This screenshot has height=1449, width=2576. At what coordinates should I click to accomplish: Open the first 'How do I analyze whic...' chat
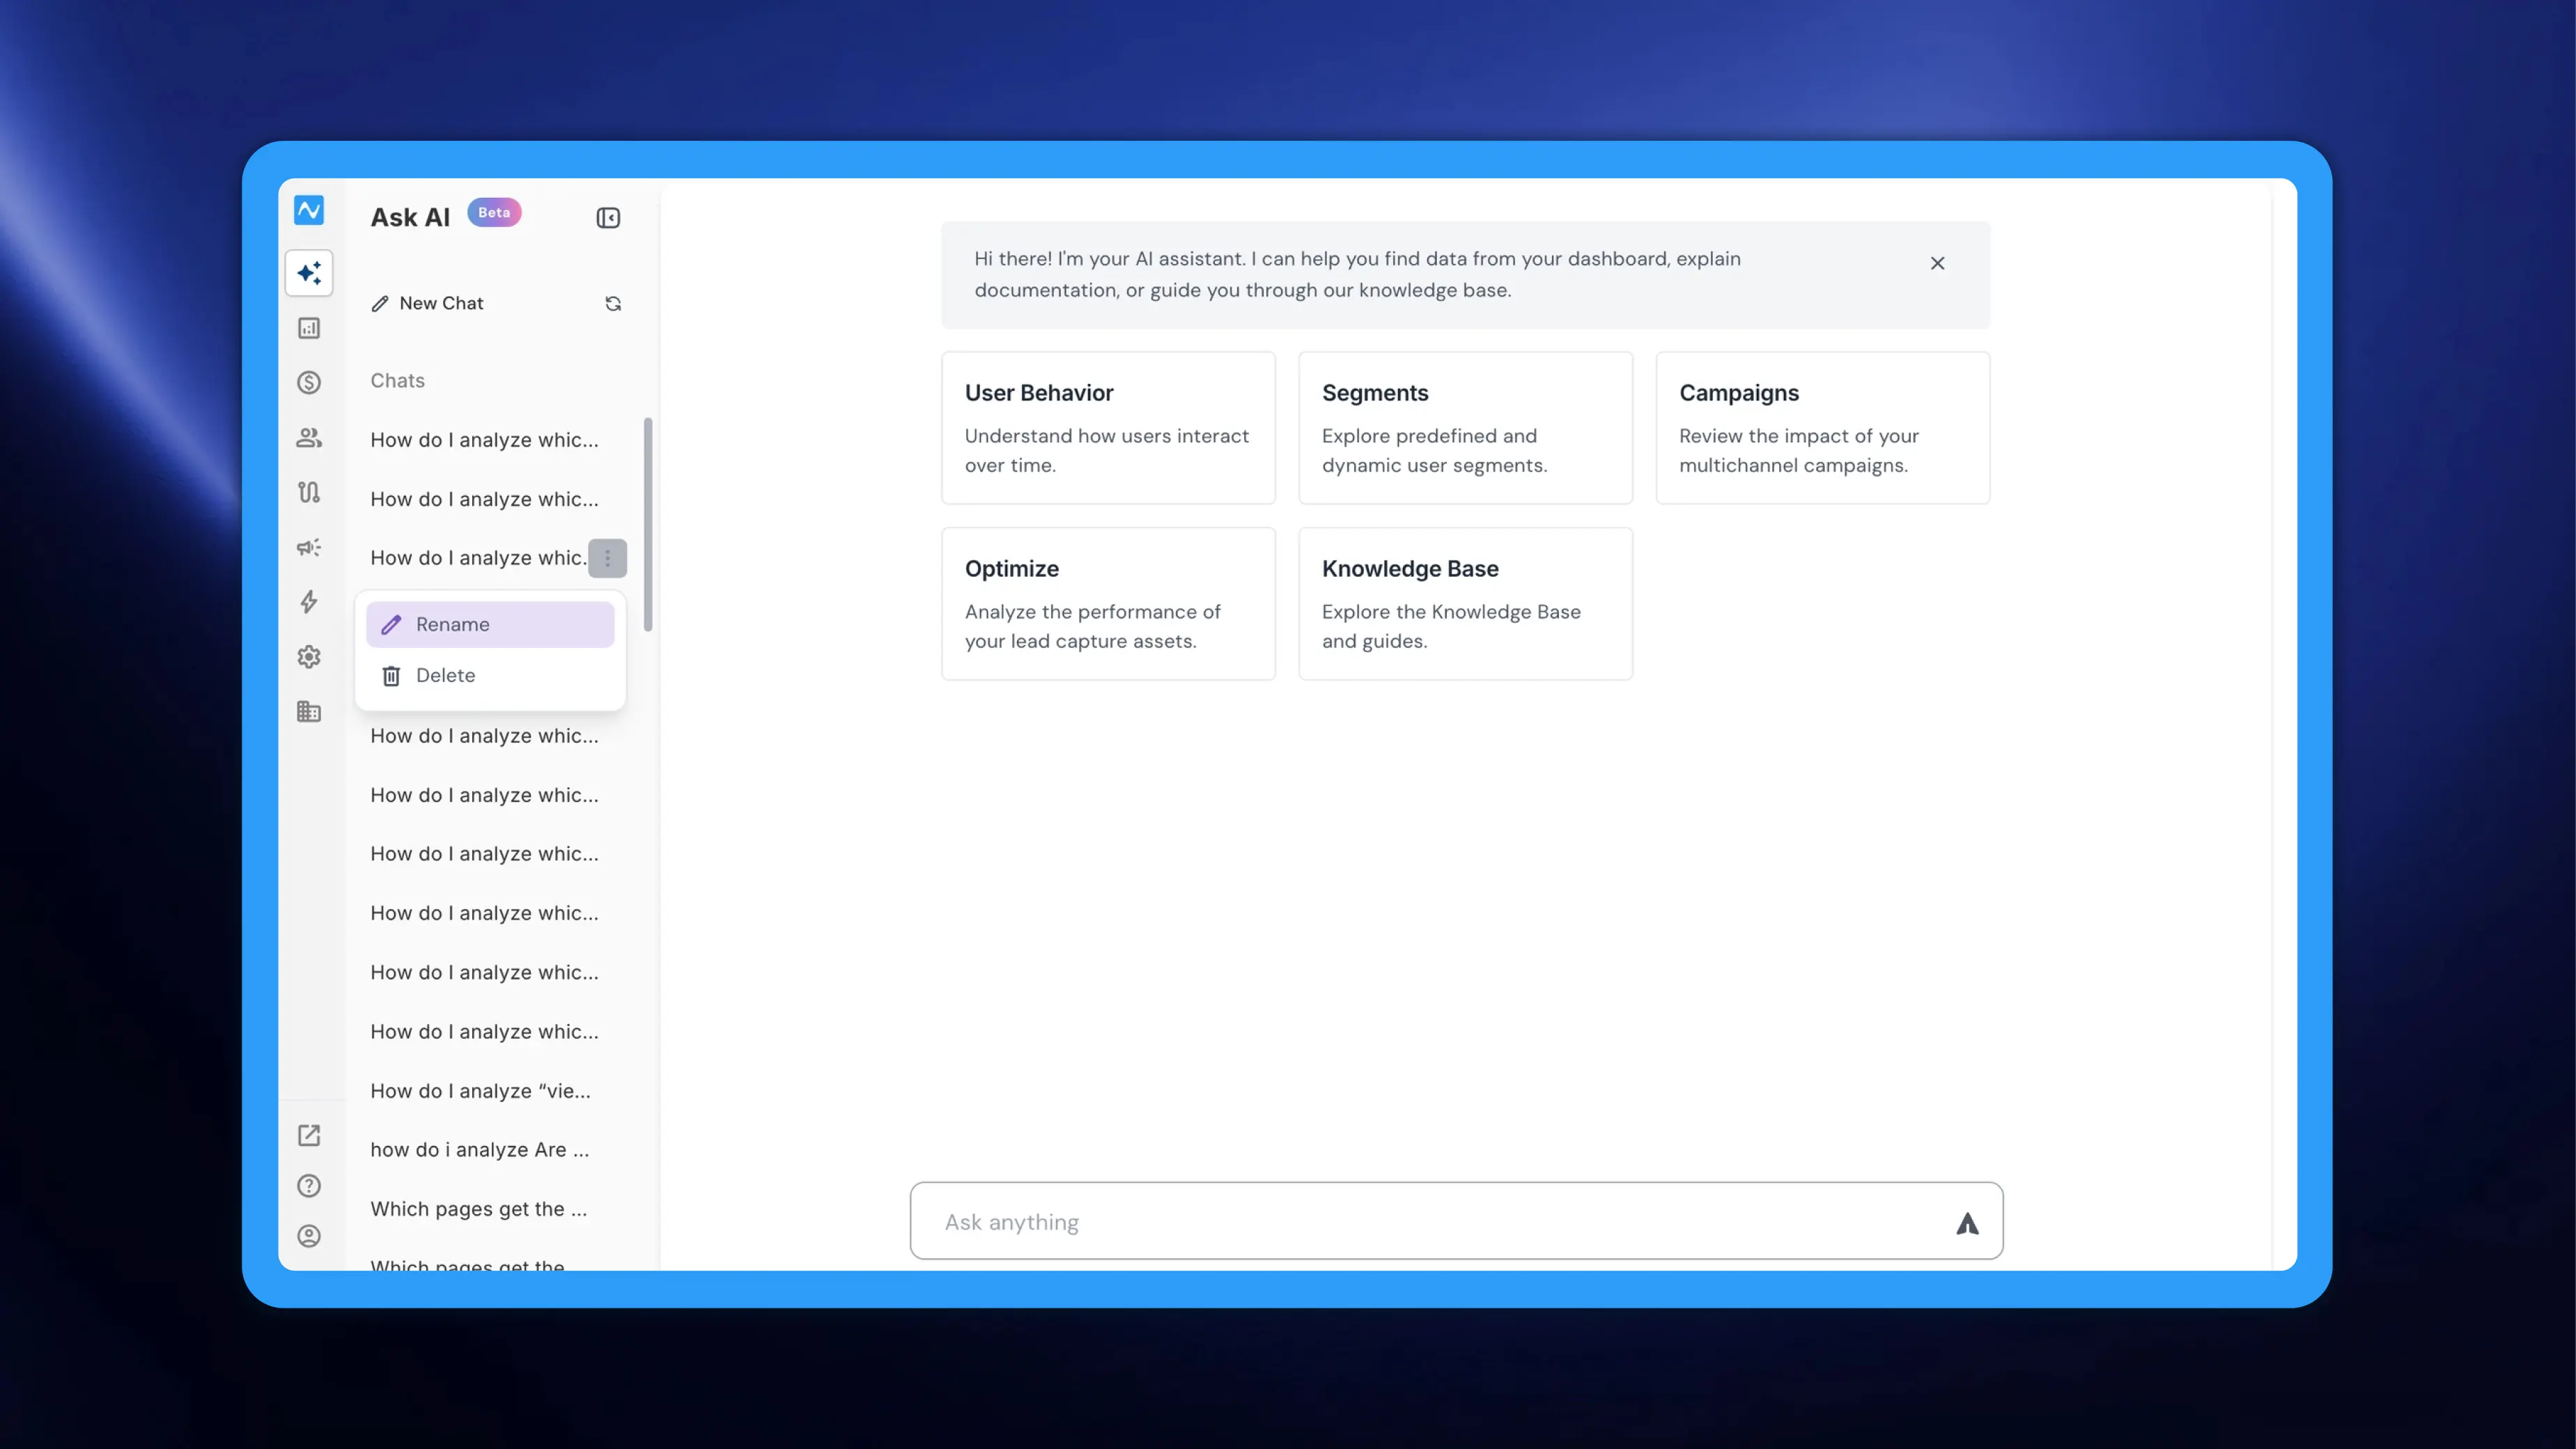point(484,440)
